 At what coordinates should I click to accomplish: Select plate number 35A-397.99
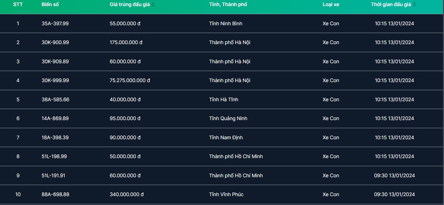(x=55, y=24)
